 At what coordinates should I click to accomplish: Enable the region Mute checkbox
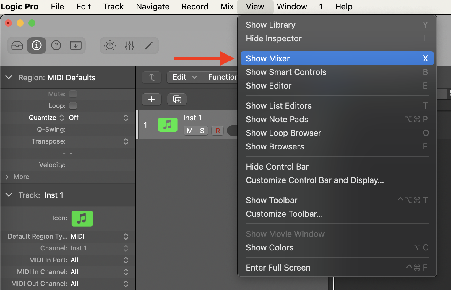coord(73,94)
